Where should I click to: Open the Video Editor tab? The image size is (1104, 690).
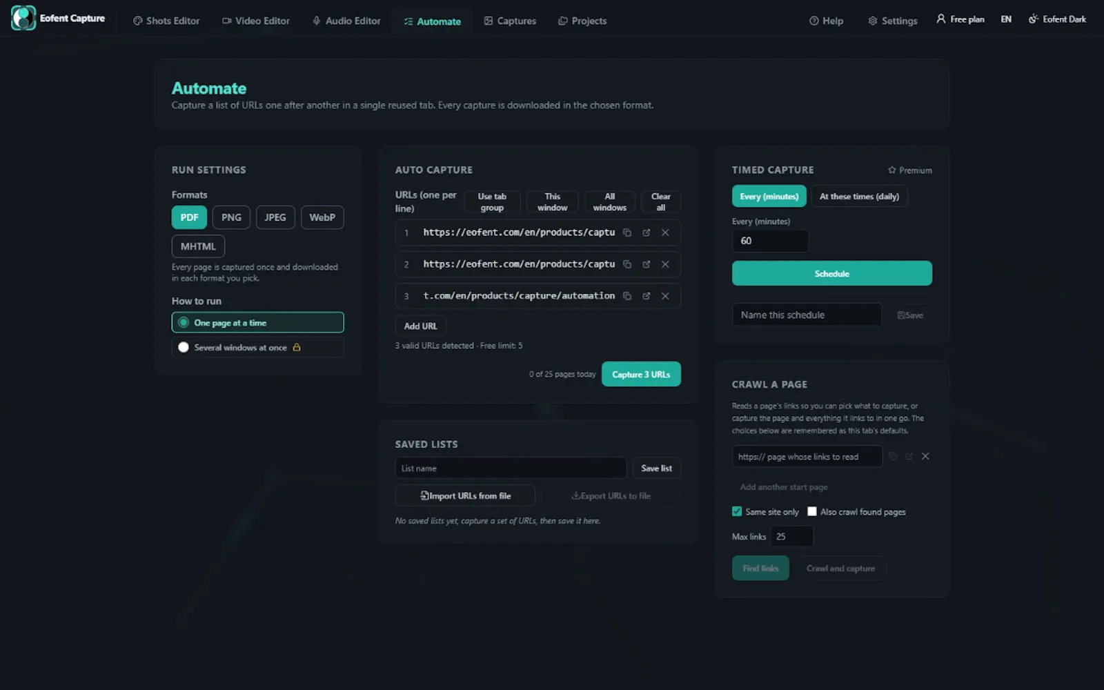point(256,21)
